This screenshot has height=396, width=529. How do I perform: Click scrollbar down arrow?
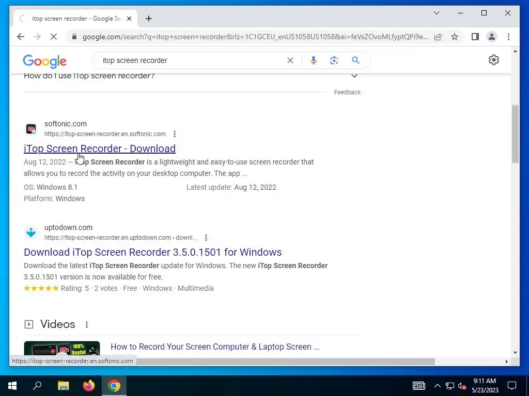pyautogui.click(x=515, y=353)
